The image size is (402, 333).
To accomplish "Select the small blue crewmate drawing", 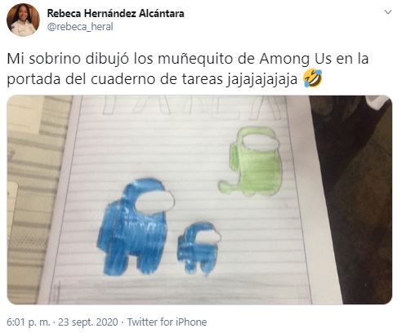I will (x=199, y=248).
